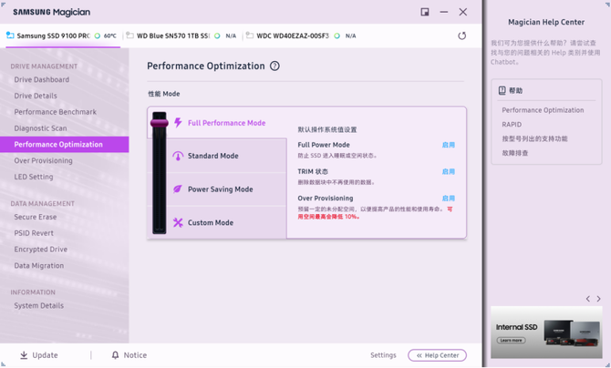
Task: Open RAPID help topic
Action: click(512, 125)
